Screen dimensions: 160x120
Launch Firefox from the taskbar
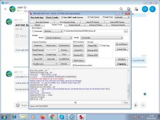[43, 117]
